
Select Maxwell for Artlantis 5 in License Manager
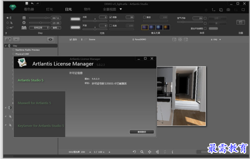(x=39, y=103)
